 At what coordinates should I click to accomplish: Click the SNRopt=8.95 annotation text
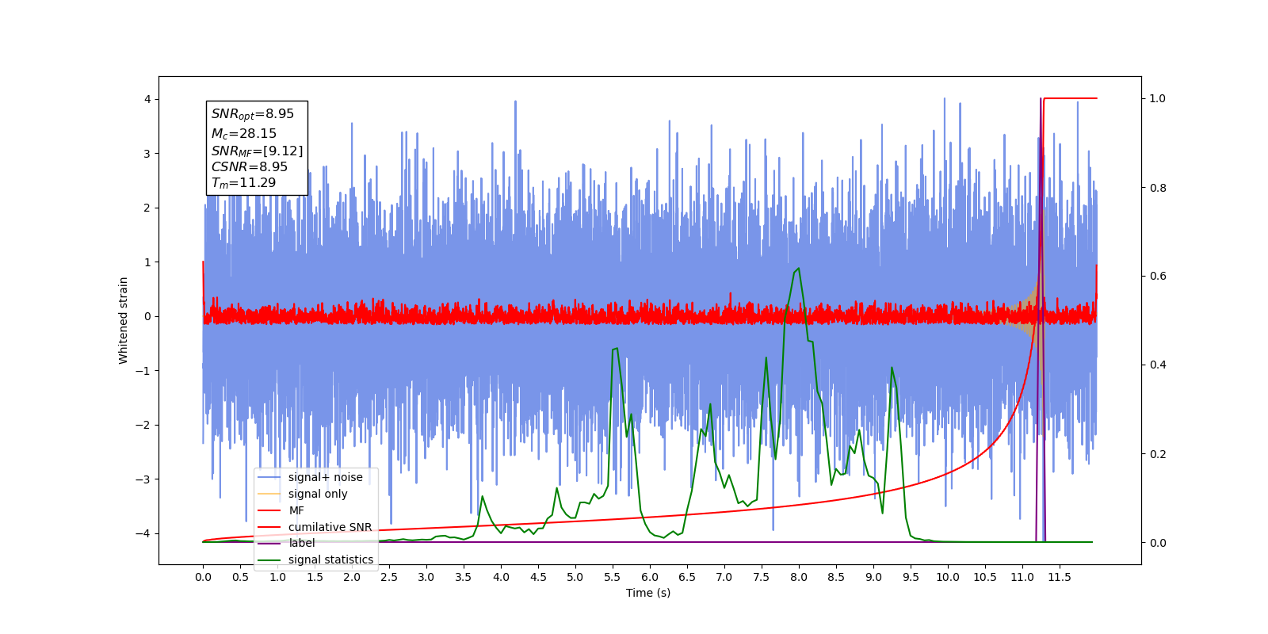coord(253,114)
